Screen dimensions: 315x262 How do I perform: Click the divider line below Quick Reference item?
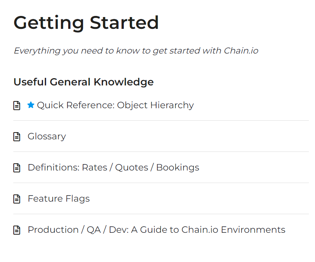point(161,121)
